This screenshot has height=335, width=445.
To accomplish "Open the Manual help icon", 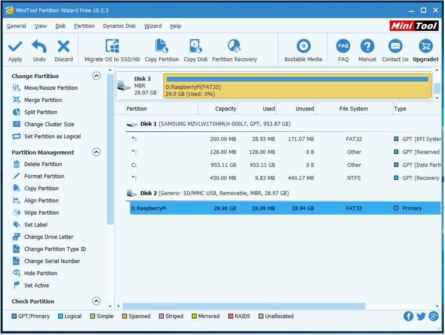I will click(367, 46).
